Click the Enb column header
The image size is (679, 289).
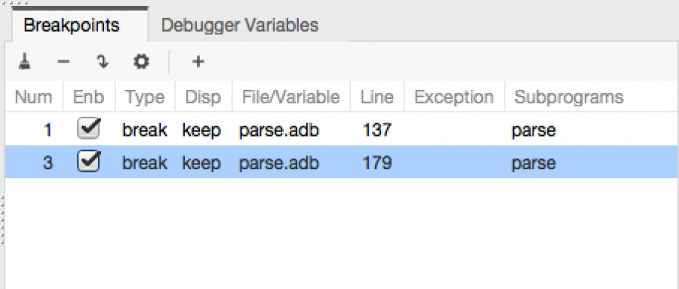(x=89, y=97)
